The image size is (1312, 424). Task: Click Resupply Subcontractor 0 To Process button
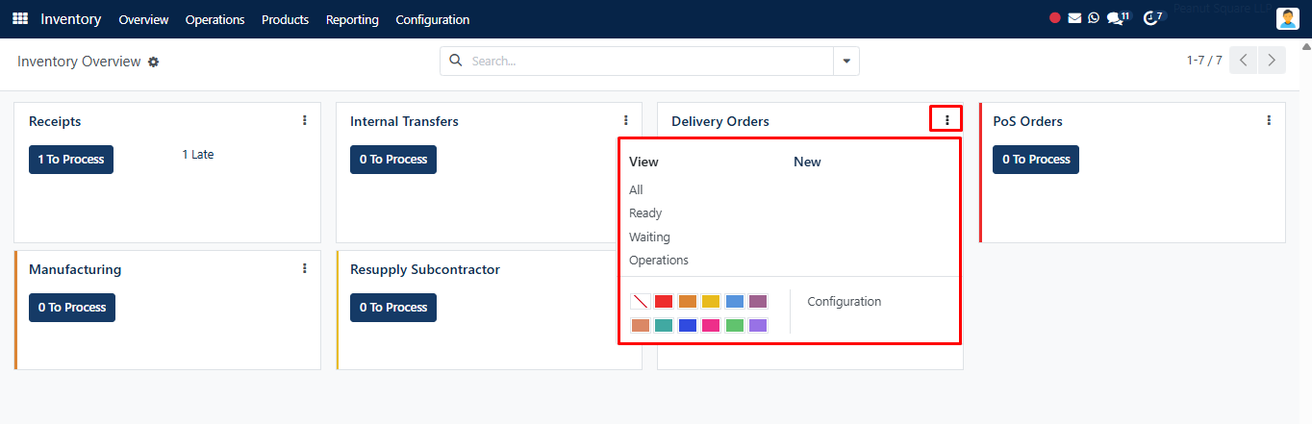tap(393, 308)
